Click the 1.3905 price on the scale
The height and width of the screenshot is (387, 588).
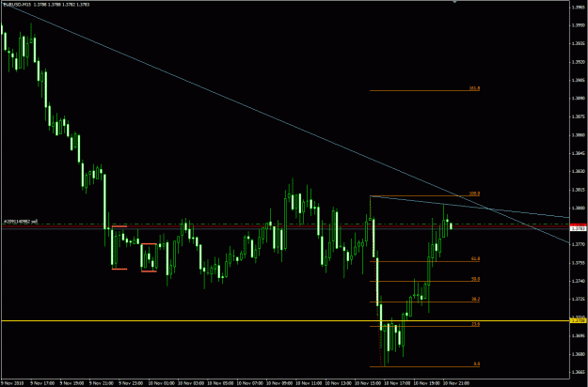coord(579,80)
